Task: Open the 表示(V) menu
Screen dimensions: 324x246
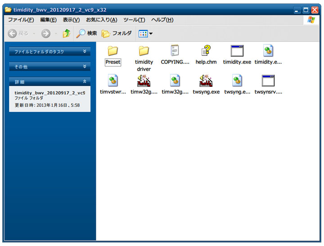Action: click(x=71, y=20)
